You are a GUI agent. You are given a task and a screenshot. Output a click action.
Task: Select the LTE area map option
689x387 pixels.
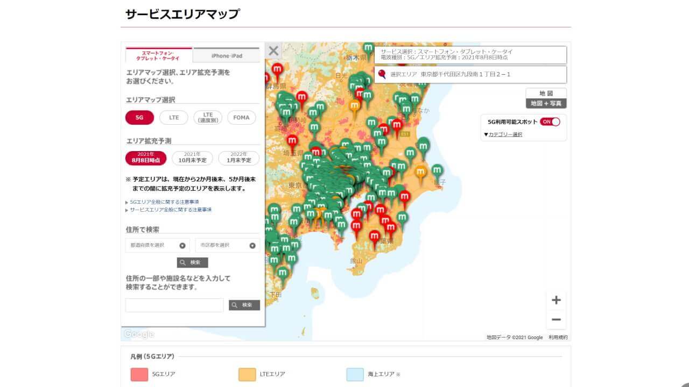click(173, 117)
